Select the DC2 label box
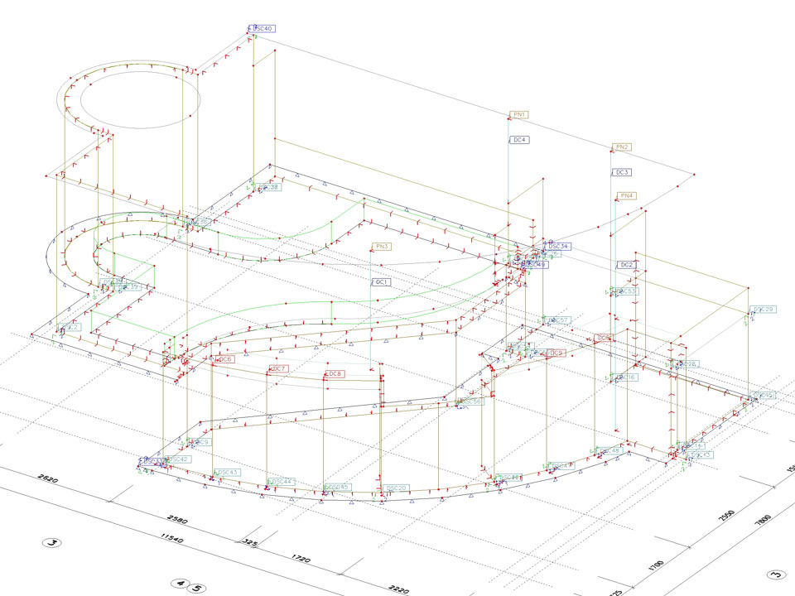Image resolution: width=795 pixels, height=596 pixels. [x=627, y=265]
